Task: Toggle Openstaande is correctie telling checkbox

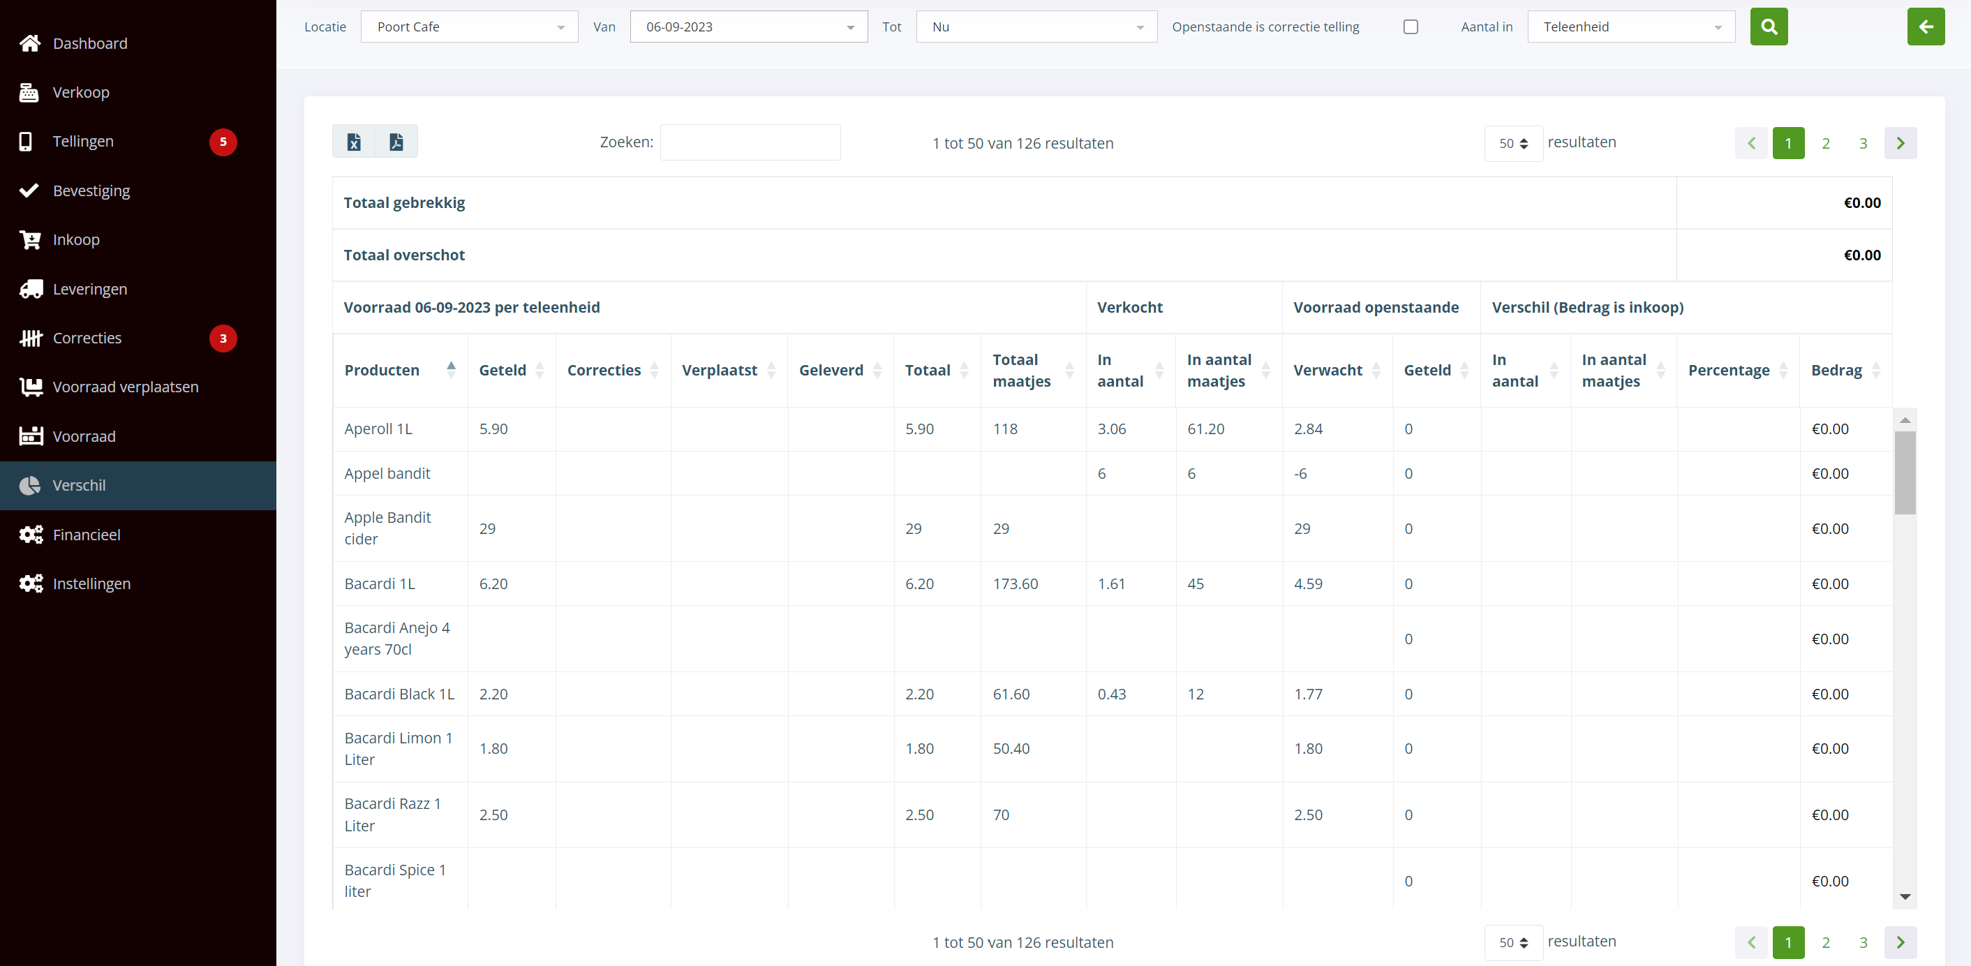Action: [x=1410, y=27]
